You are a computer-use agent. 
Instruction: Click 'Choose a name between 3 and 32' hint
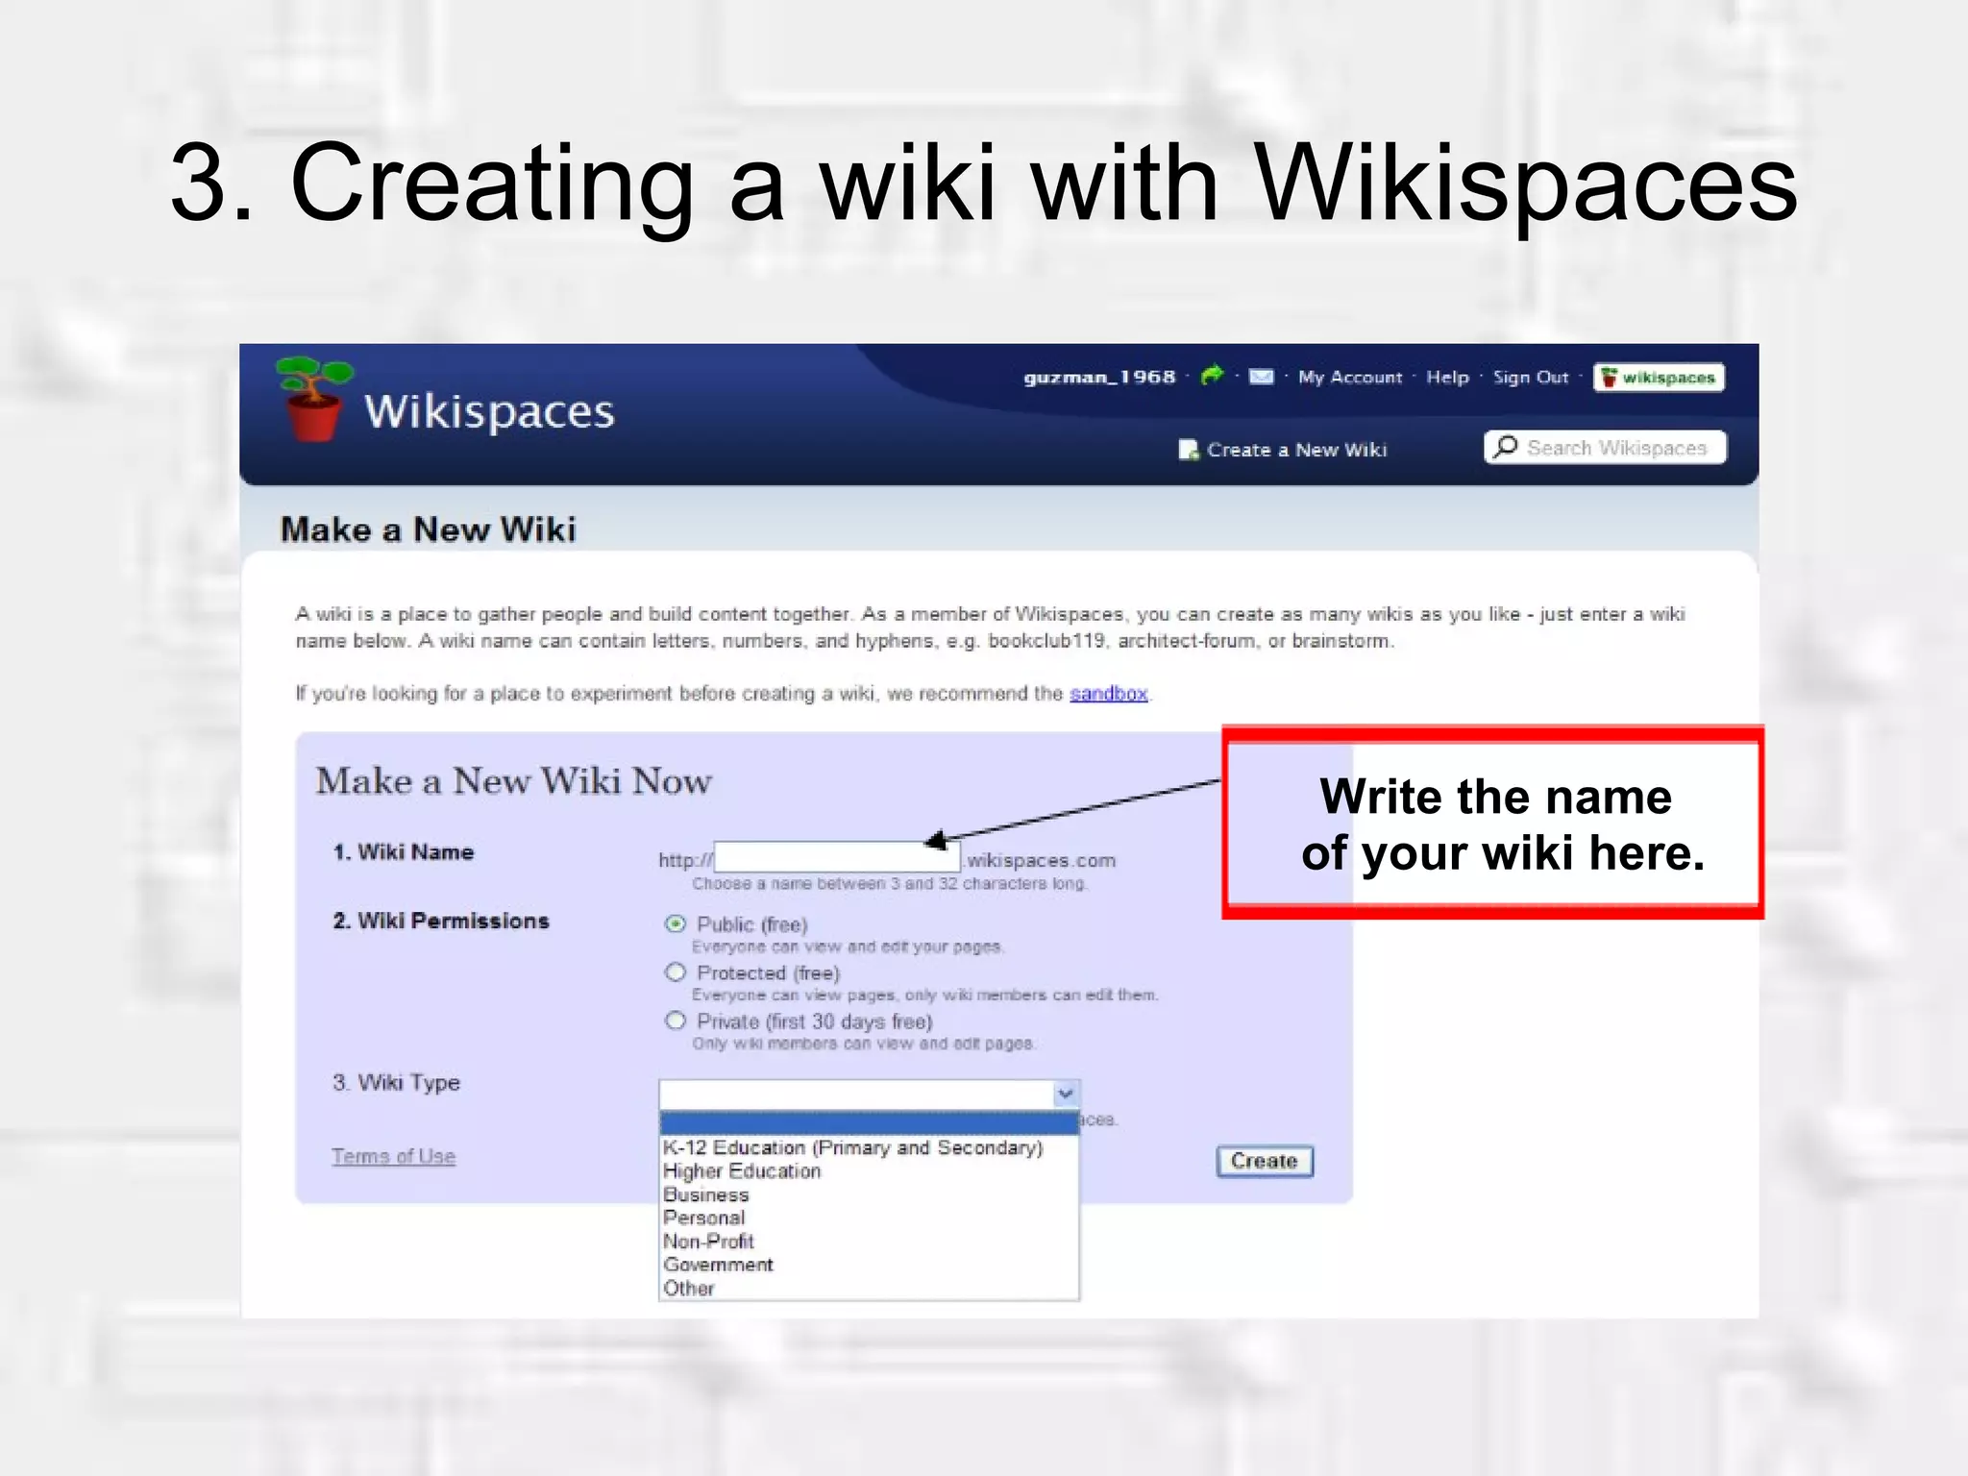(890, 884)
